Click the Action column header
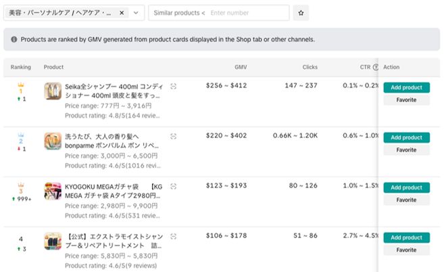The width and height of the screenshot is (446, 272). (x=391, y=67)
